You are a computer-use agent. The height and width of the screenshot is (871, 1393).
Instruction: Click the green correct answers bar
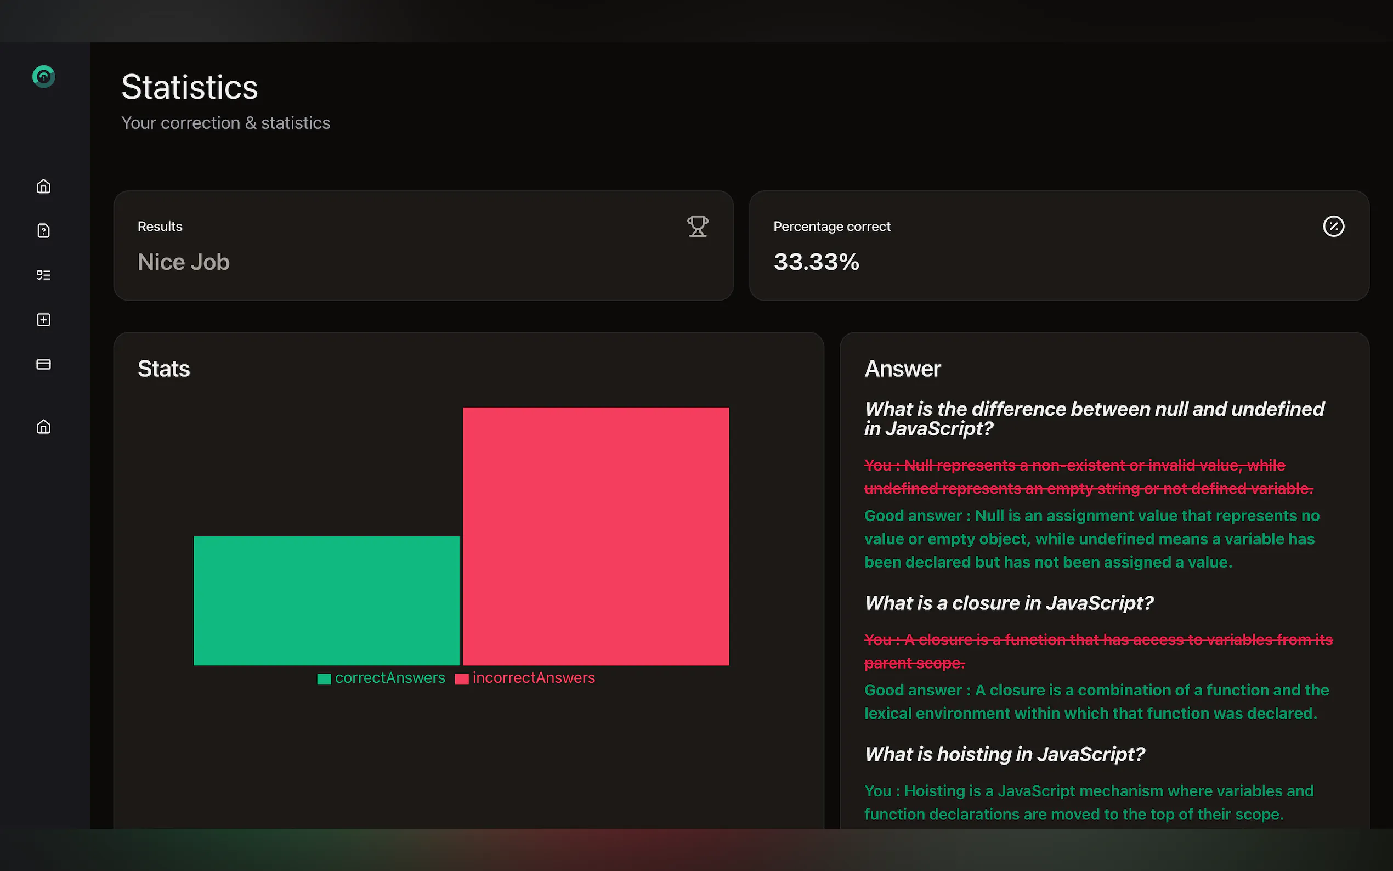click(x=326, y=600)
